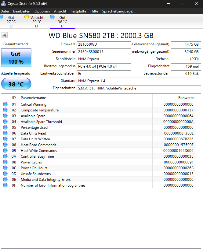Minimize the CrystalDiskInfo window
The height and width of the screenshot is (249, 203).
[169, 3]
